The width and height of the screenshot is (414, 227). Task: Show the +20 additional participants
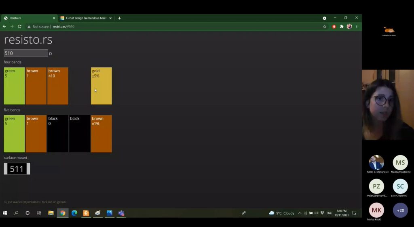pyautogui.click(x=400, y=210)
